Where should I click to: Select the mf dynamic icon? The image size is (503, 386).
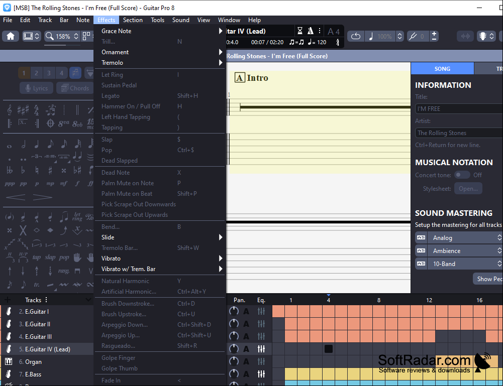coord(63,184)
